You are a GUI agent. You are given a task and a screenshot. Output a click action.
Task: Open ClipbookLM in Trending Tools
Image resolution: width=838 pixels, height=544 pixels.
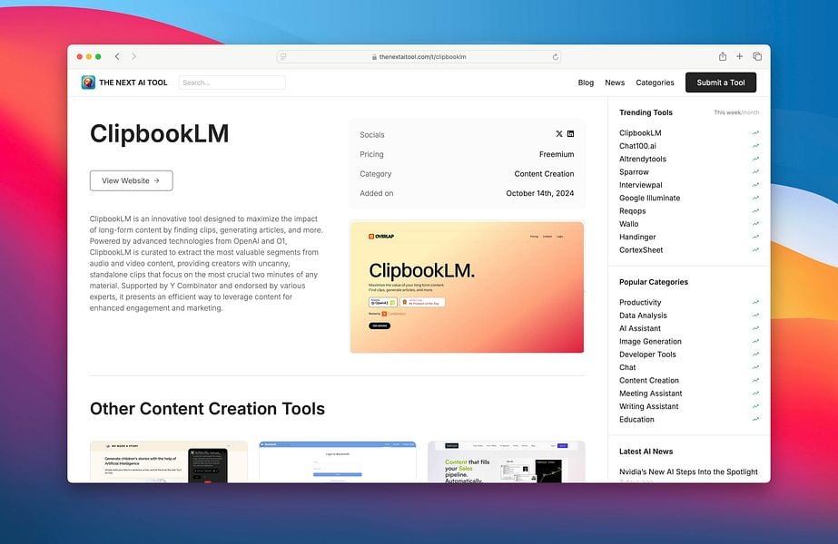[x=640, y=133]
